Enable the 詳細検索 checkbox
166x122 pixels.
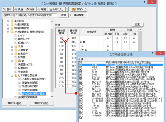(72, 15)
